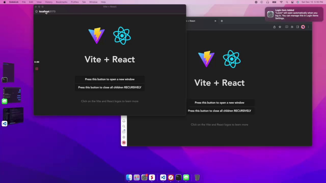326x183 pixels.
Task: Stop recording with the red square button
Action: coord(37,69)
